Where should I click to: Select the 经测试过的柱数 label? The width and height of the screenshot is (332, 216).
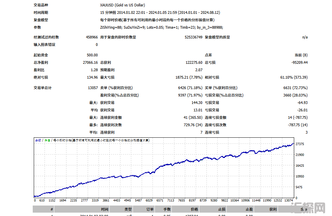click(x=46, y=37)
